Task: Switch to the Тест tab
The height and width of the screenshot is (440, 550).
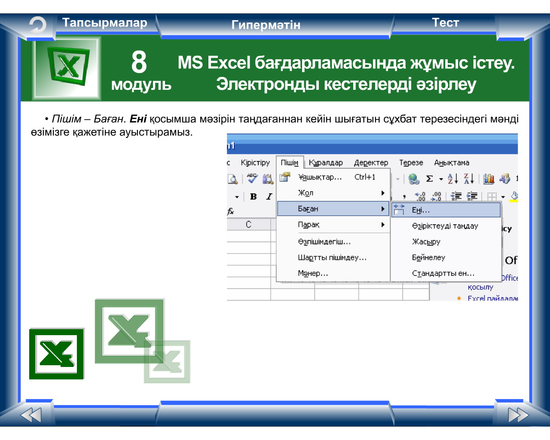Action: pos(445,23)
